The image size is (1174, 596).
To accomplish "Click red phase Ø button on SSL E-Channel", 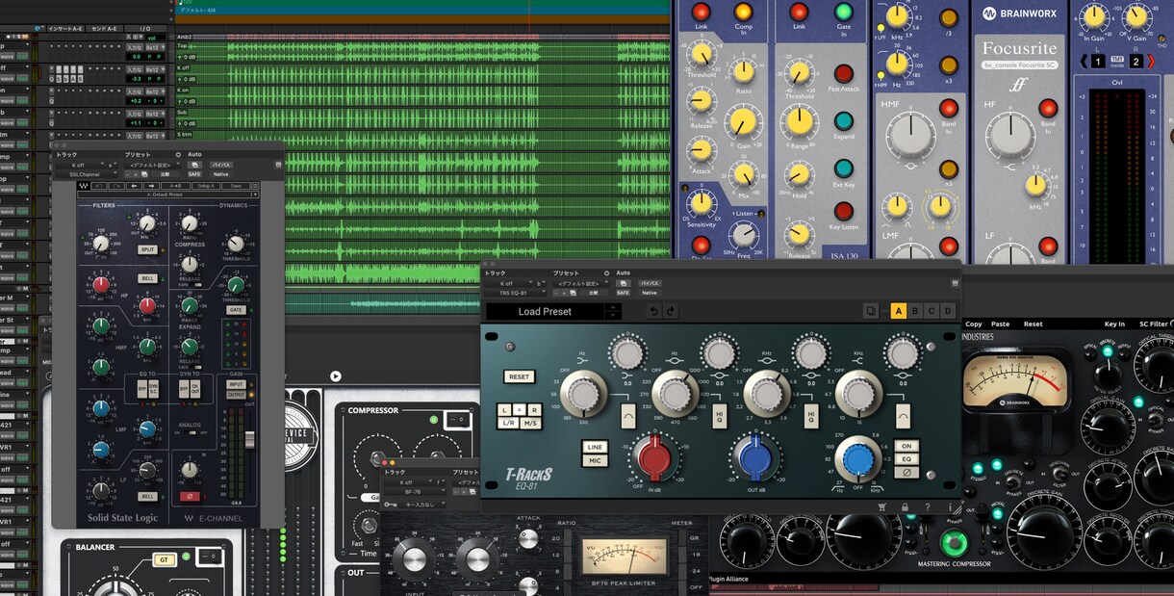I will [x=190, y=497].
